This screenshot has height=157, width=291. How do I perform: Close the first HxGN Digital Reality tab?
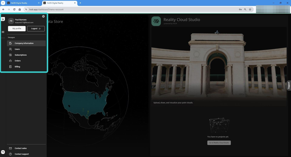pyautogui.click(x=39, y=3)
